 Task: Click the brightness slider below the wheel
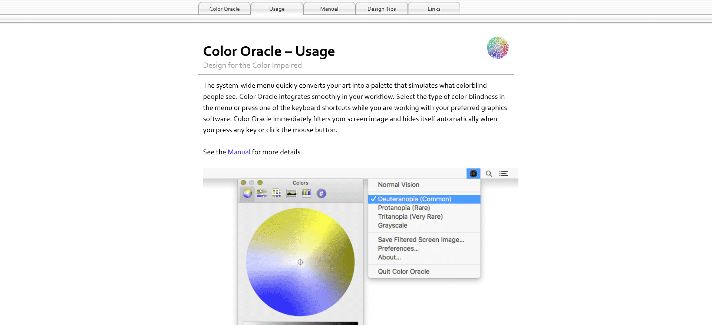pos(300,323)
